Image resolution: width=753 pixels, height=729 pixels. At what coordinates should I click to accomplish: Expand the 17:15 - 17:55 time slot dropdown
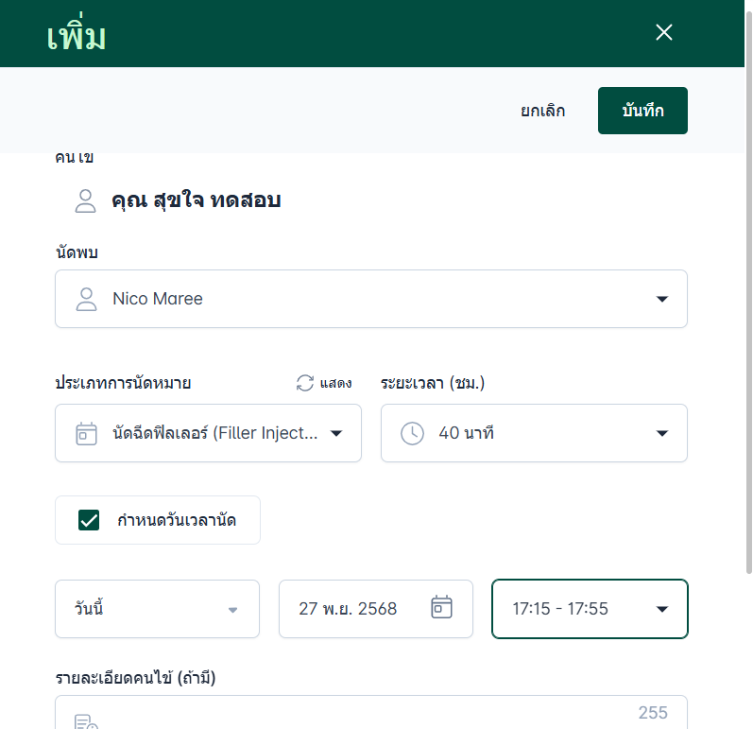point(661,609)
